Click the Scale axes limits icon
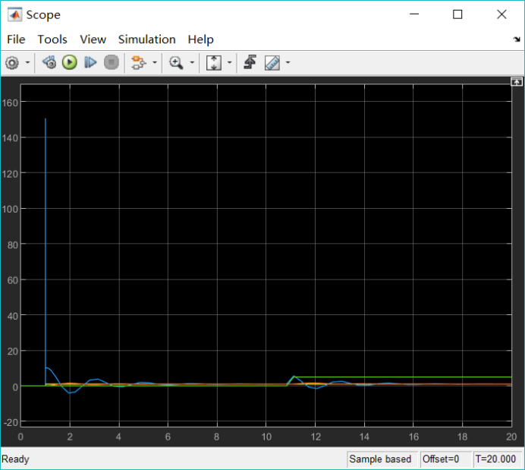Viewport: 525px width, 470px height. [x=214, y=63]
